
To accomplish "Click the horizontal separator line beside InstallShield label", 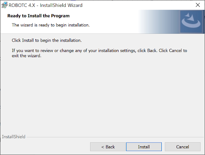I will point(115,137).
